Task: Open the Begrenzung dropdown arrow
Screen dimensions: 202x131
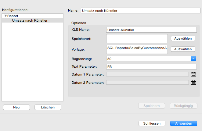Action: (x=193, y=58)
